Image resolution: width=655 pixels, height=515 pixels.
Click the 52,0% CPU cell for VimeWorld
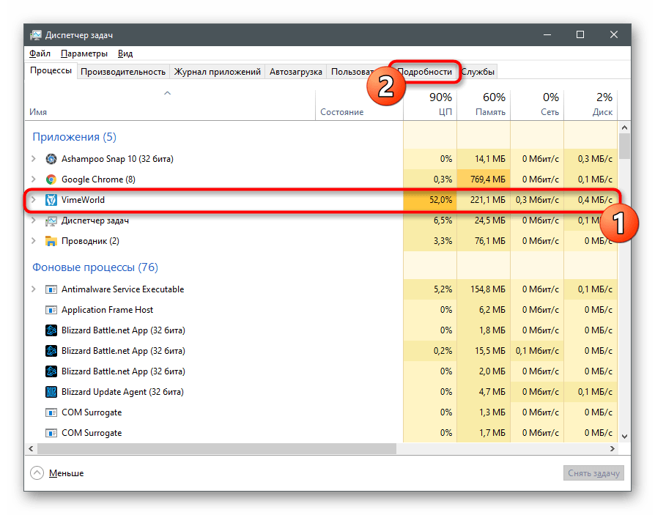coord(430,200)
